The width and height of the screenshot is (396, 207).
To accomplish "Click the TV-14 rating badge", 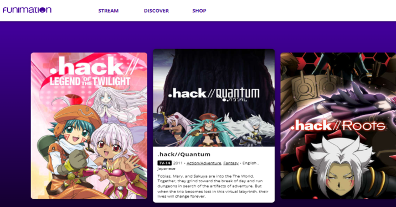I will pyautogui.click(x=164, y=163).
